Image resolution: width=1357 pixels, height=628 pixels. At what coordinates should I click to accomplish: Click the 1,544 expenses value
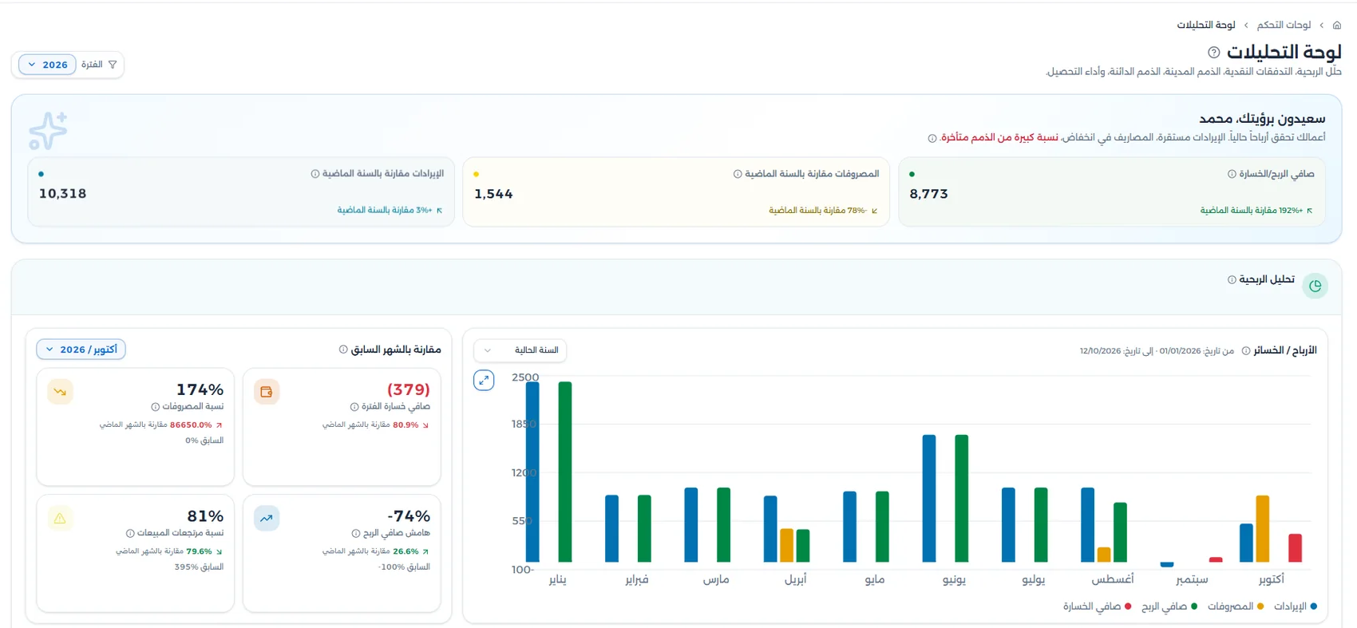[493, 194]
